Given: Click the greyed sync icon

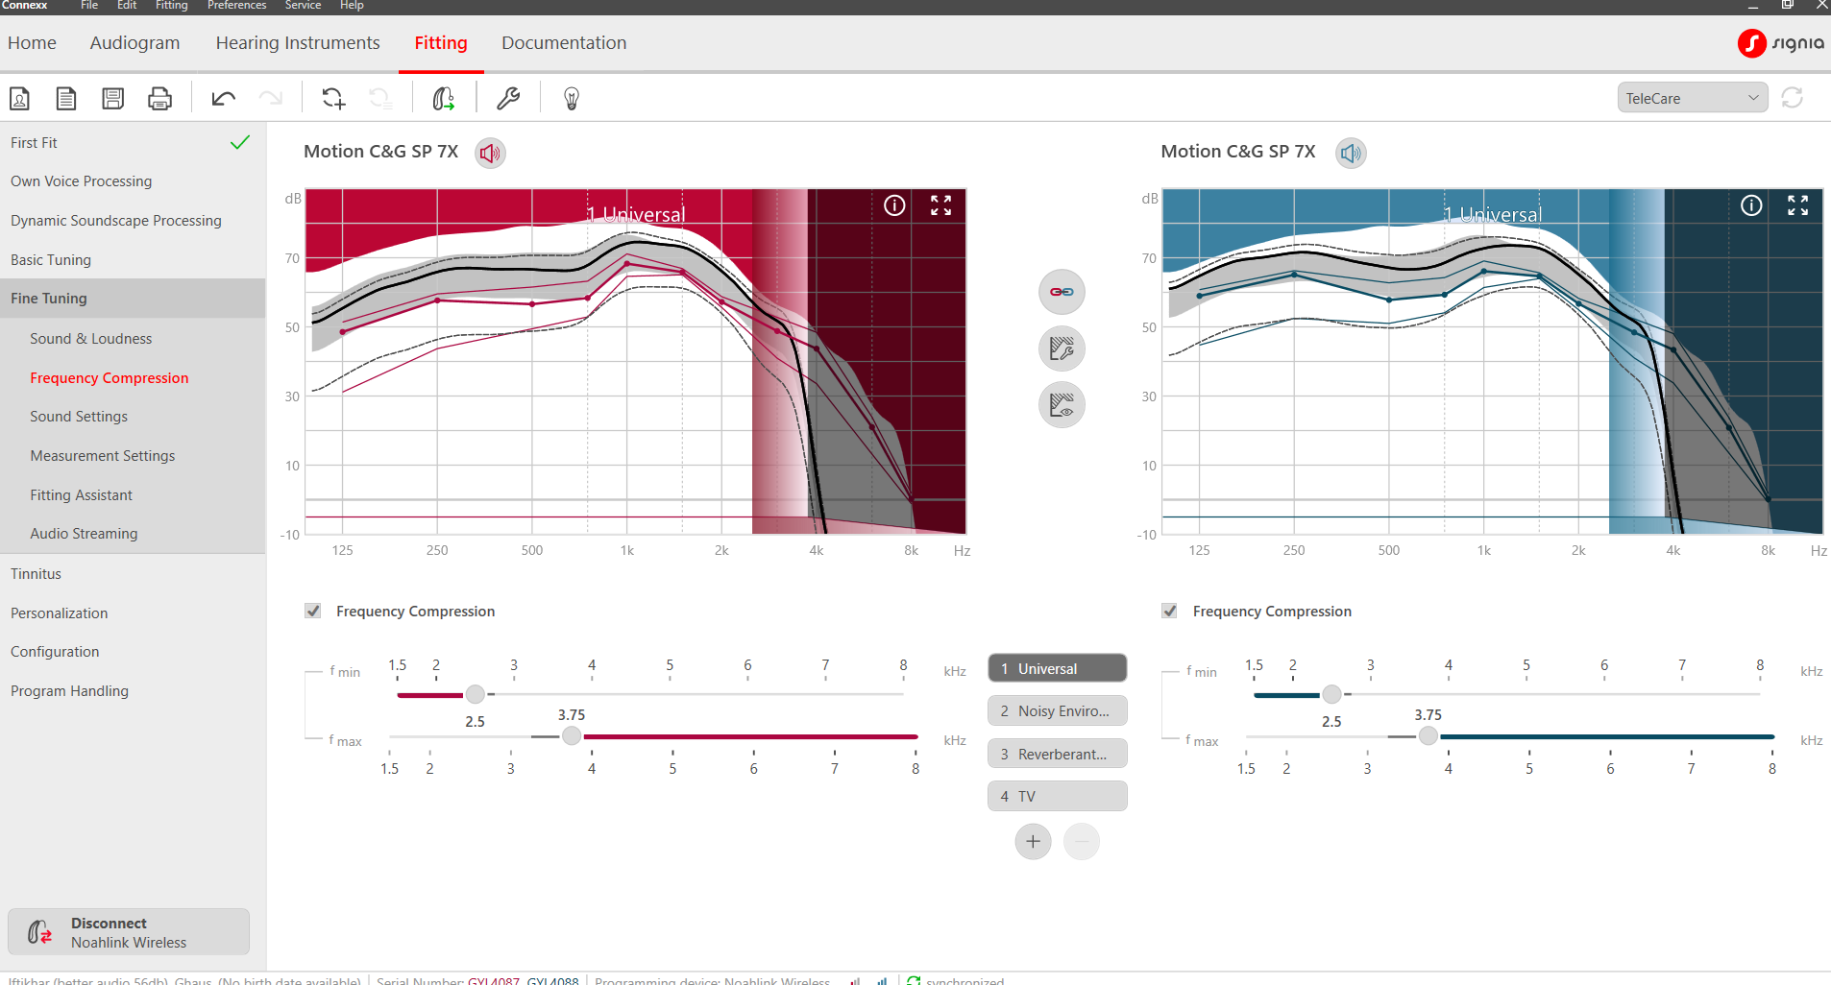Looking at the screenshot, I should pyautogui.click(x=380, y=98).
